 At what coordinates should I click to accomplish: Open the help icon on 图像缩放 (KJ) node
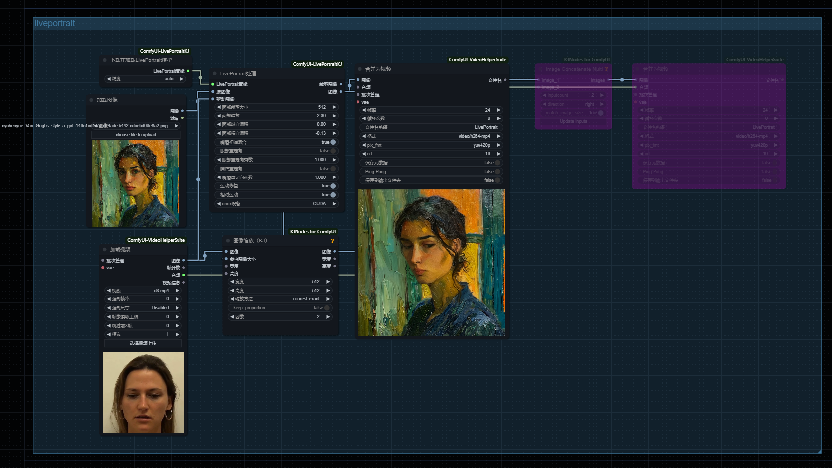pyautogui.click(x=332, y=241)
